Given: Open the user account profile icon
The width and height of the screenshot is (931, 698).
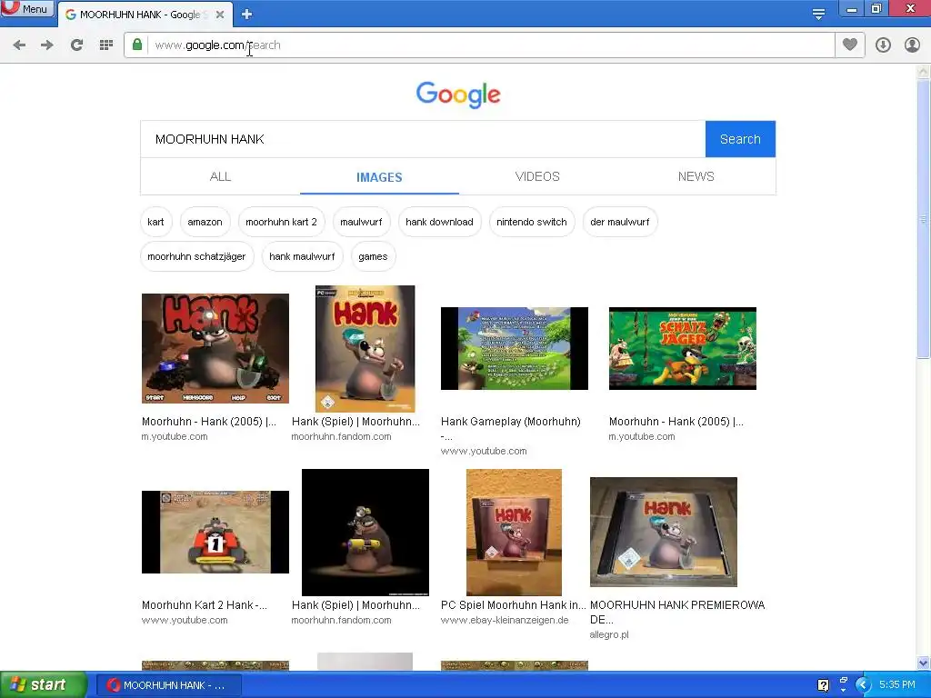Looking at the screenshot, I should click(x=912, y=45).
